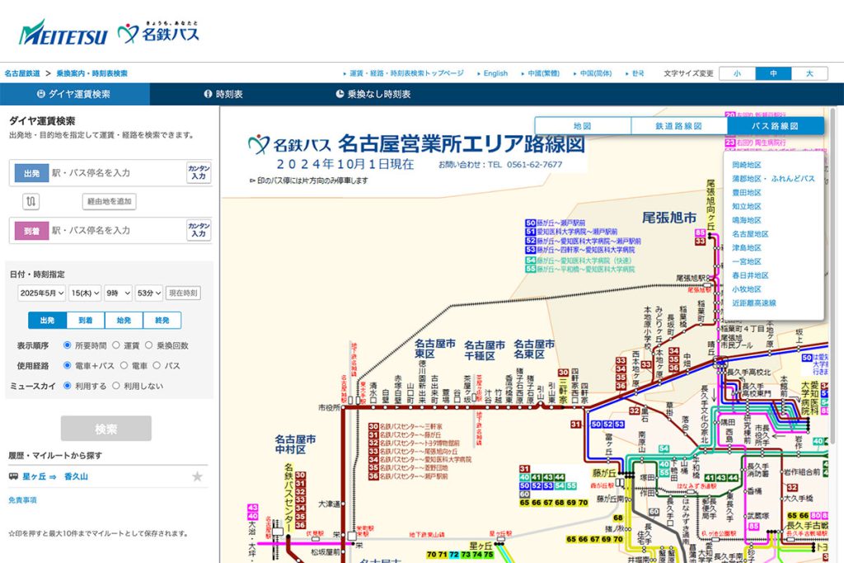The height and width of the screenshot is (563, 844).
Task: Select バス only route radio
Action: (157, 365)
